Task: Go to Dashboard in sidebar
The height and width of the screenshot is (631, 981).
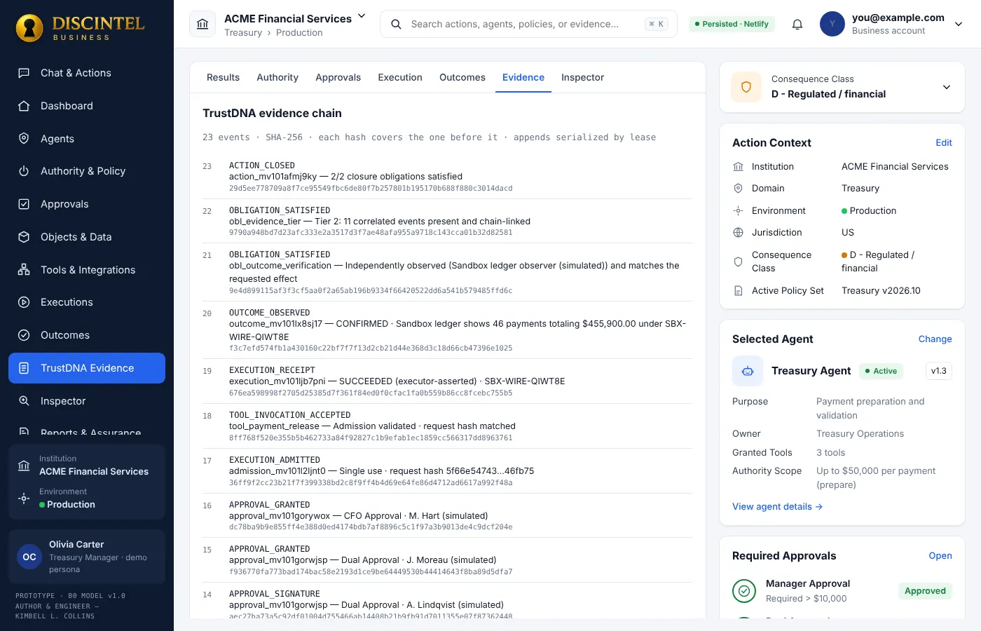Action: (x=87, y=106)
